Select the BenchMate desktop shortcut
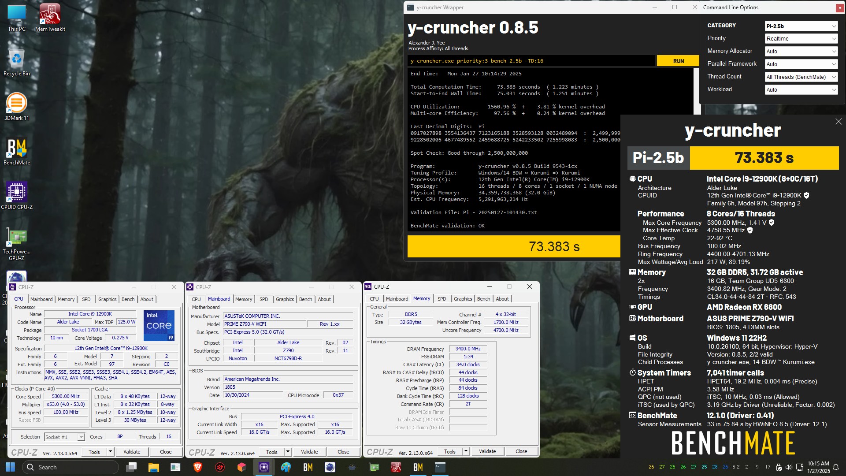Viewport: 846px width, 476px height. click(x=17, y=152)
